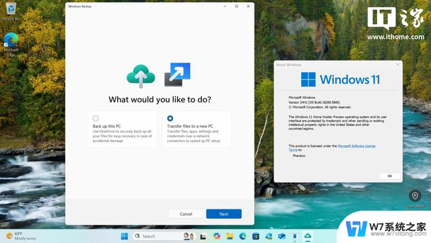Viewport: 431px width, 243px height.
Task: Open the Start menu from the taskbar
Action: 125,236
